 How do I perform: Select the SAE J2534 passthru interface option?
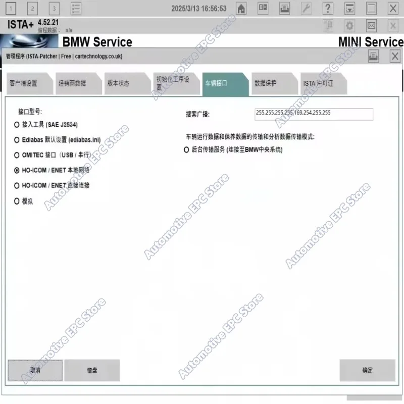(46, 125)
